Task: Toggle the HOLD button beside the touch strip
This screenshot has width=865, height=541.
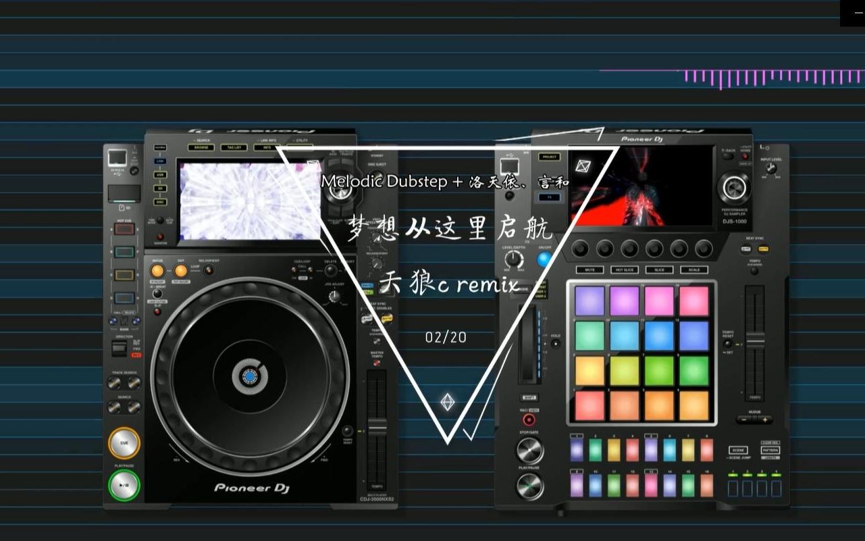Action: coord(555,343)
